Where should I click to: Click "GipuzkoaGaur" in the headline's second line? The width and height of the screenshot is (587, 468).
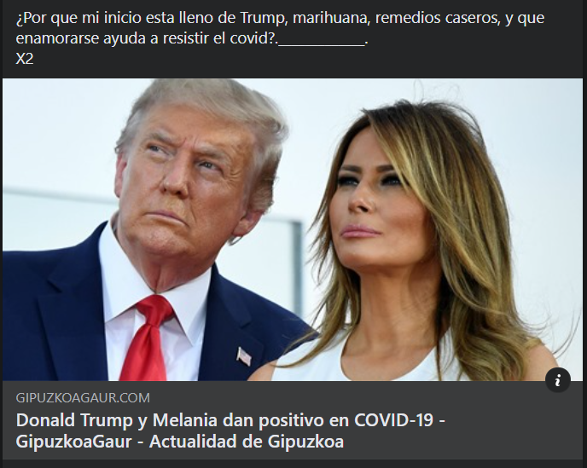pyautogui.click(x=73, y=442)
